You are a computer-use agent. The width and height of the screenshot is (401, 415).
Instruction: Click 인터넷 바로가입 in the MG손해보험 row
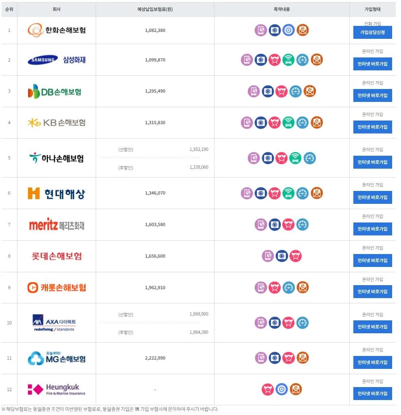372,362
